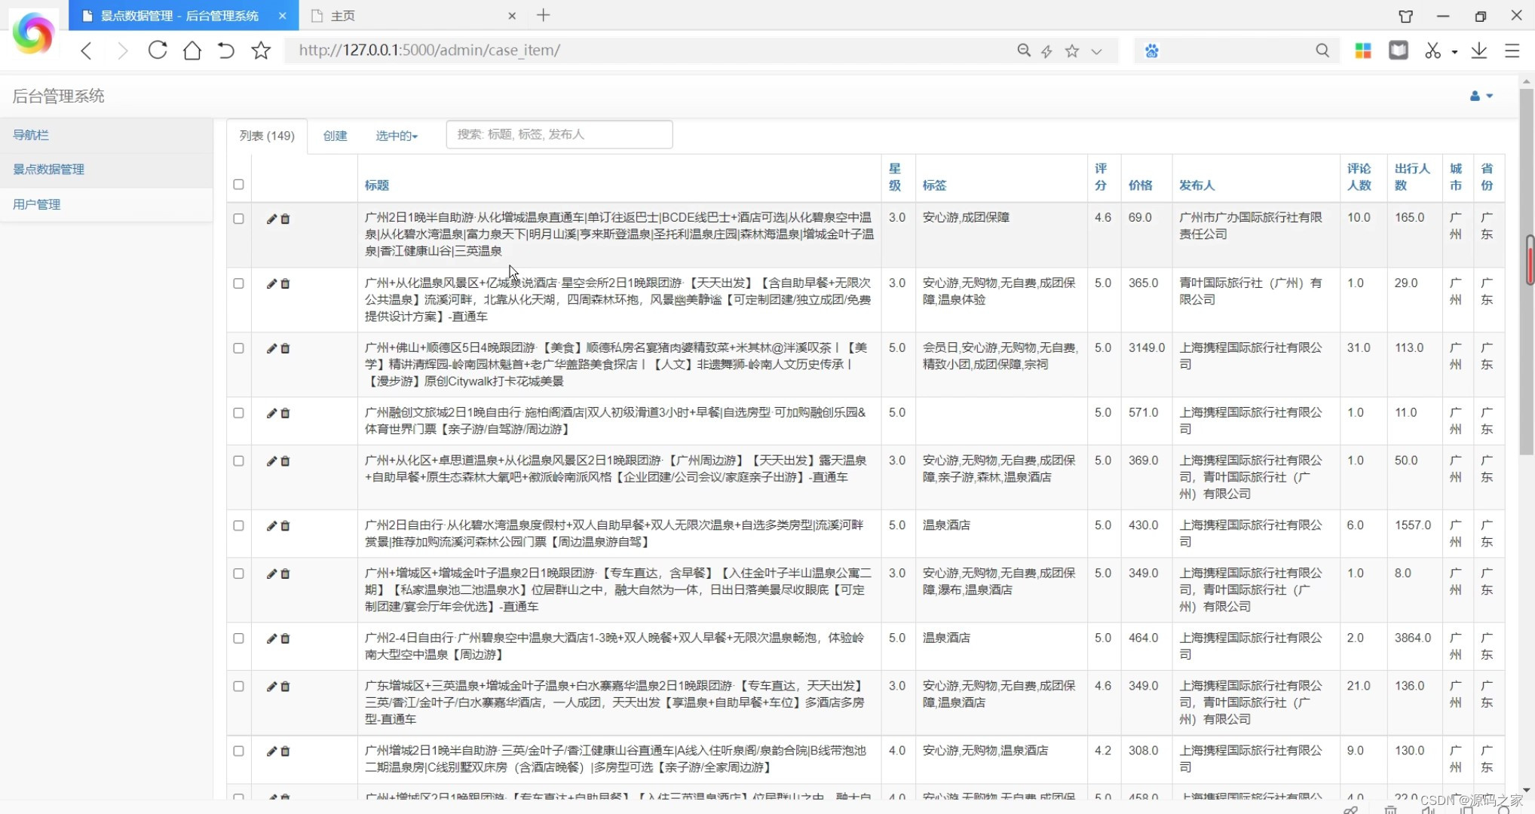Expand the address bar dropdown chevron
The image size is (1535, 814).
tap(1096, 51)
